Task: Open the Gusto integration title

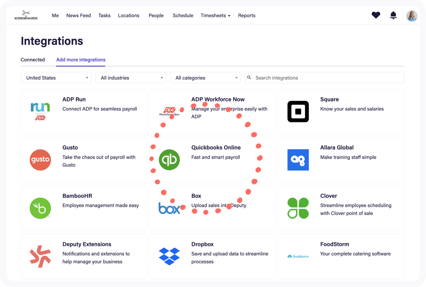Action: (70, 147)
